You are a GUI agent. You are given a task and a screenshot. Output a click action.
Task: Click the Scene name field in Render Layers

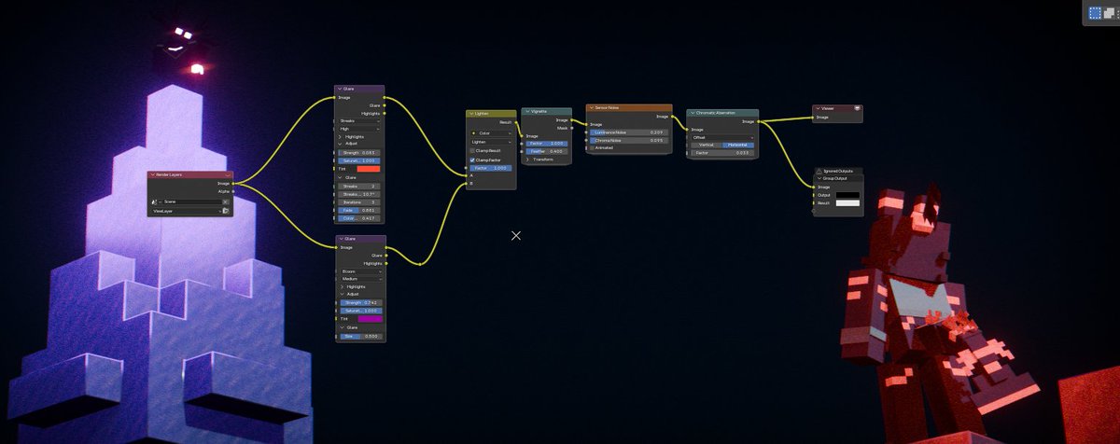(x=191, y=201)
